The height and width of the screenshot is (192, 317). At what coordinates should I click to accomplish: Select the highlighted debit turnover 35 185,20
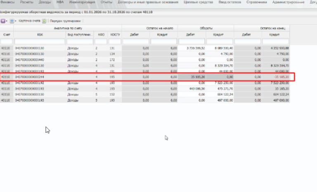198,77
